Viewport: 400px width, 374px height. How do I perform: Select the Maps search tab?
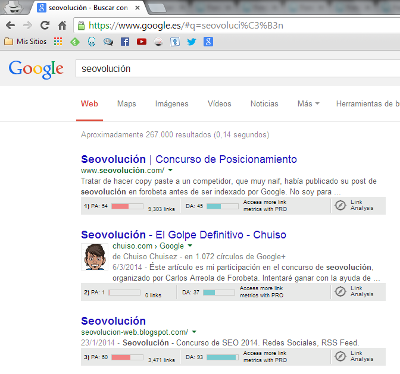point(126,103)
